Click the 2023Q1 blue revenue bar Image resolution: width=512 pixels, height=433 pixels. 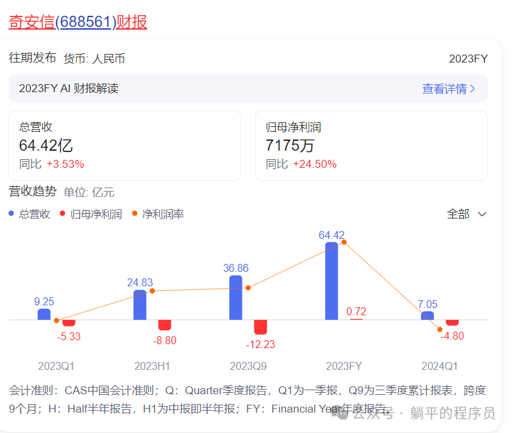(x=44, y=315)
